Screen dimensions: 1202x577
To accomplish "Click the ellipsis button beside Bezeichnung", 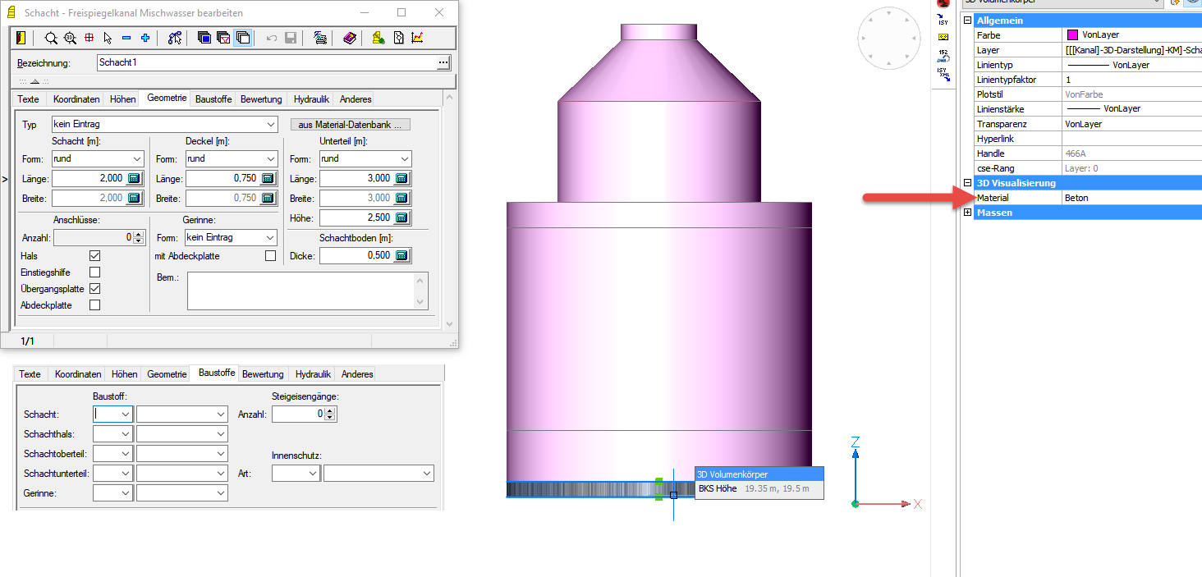I will (443, 62).
